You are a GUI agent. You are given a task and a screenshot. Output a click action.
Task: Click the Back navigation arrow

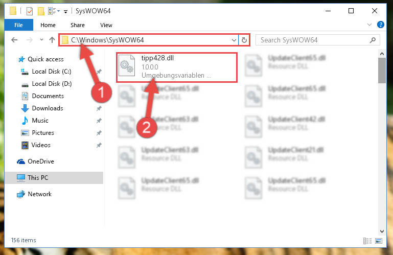coord(14,40)
